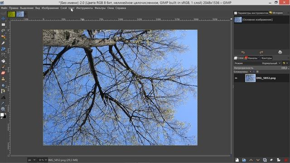Create a new layer group

pyautogui.click(x=244, y=160)
